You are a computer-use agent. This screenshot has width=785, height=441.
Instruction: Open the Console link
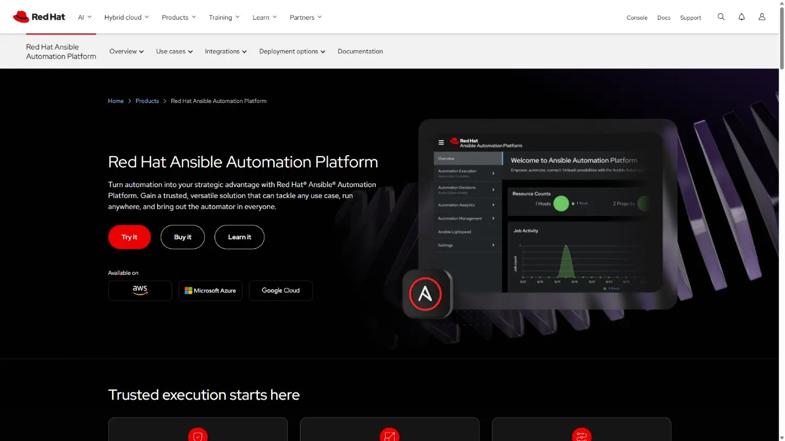637,18
